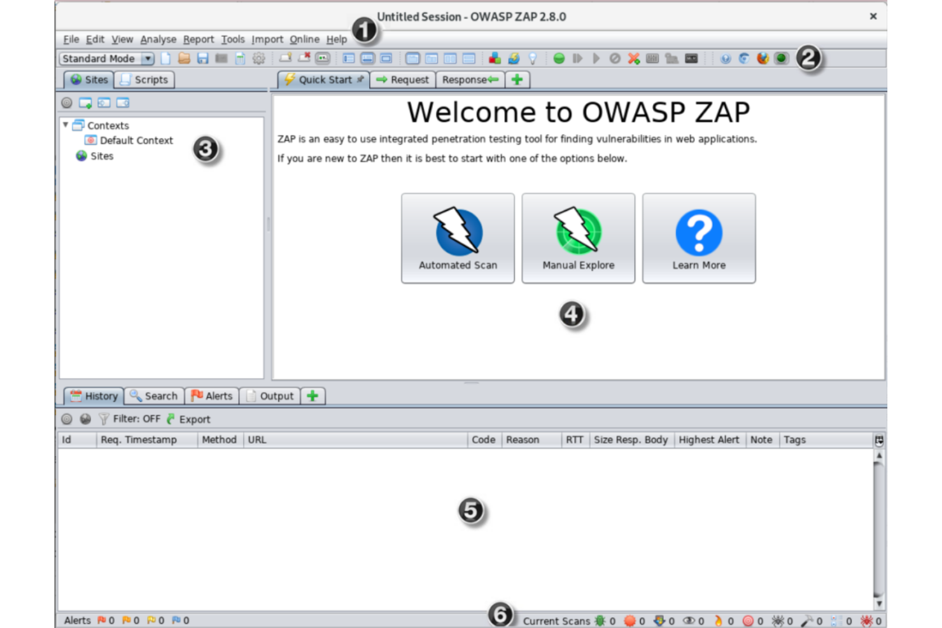The height and width of the screenshot is (628, 942).
Task: Click the Manual Explore button
Action: [579, 238]
